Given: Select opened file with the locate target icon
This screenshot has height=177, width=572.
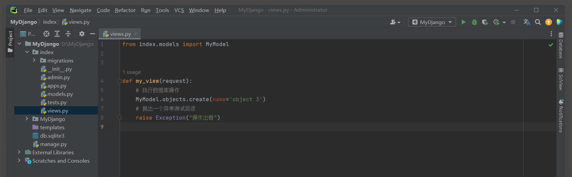Looking at the screenshot, I should (x=46, y=34).
